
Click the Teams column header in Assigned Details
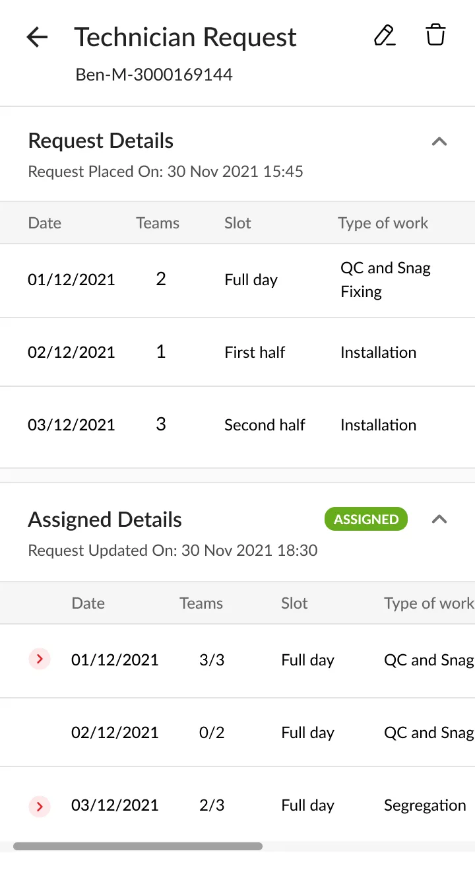(201, 603)
